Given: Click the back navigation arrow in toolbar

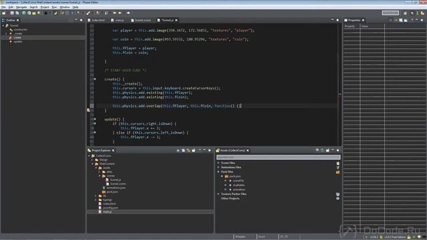Looking at the screenshot, I should [120, 13].
